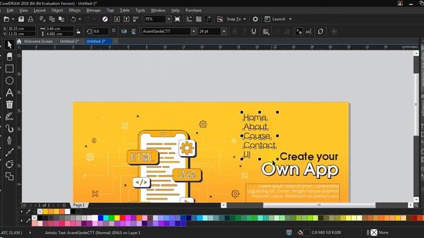Open the 24 pt font size dropdown

pos(224,32)
